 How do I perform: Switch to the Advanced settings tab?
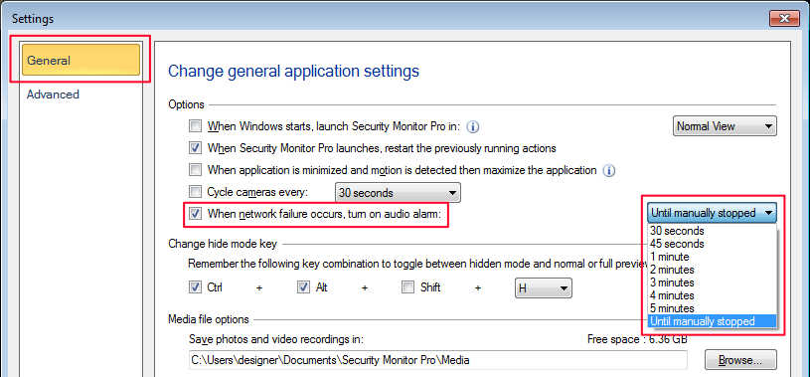pyautogui.click(x=54, y=94)
